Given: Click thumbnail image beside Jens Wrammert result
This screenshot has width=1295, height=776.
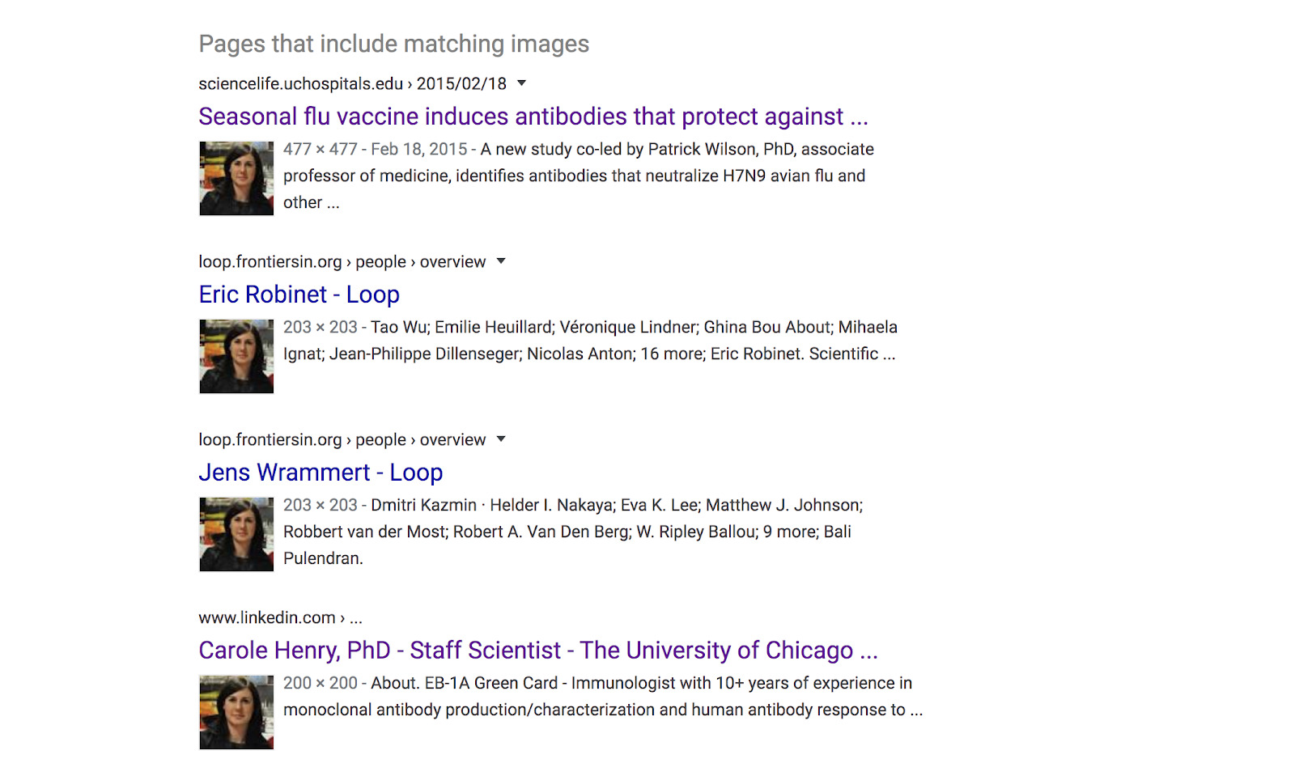Looking at the screenshot, I should (236, 535).
